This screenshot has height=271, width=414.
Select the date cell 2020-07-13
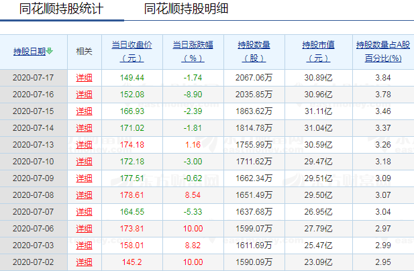34,145
